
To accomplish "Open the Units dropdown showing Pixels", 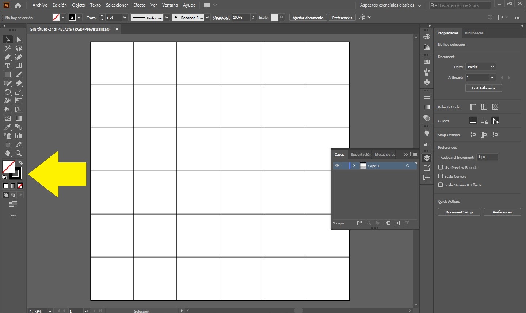I will click(481, 67).
